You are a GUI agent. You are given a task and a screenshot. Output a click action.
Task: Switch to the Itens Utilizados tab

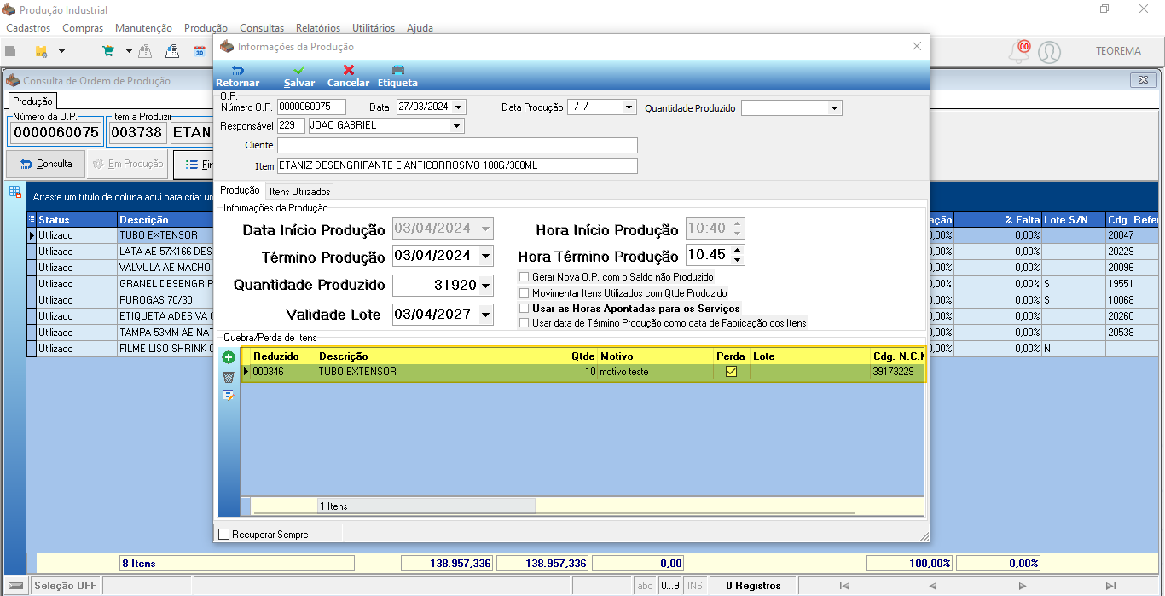pyautogui.click(x=300, y=192)
